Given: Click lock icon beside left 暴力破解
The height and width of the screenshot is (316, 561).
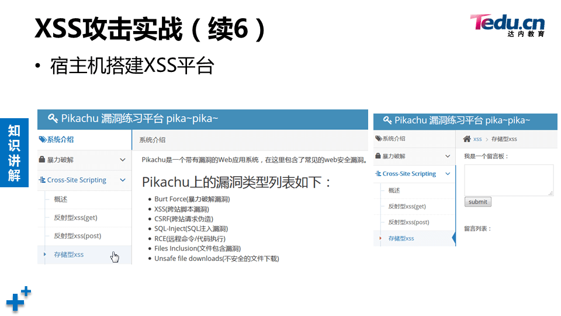Looking at the screenshot, I should (42, 159).
